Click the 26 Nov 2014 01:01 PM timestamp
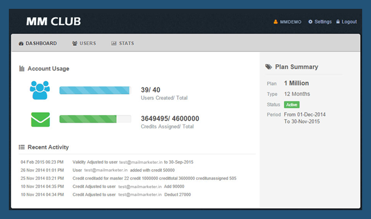This screenshot has height=219, width=371. 42,170
